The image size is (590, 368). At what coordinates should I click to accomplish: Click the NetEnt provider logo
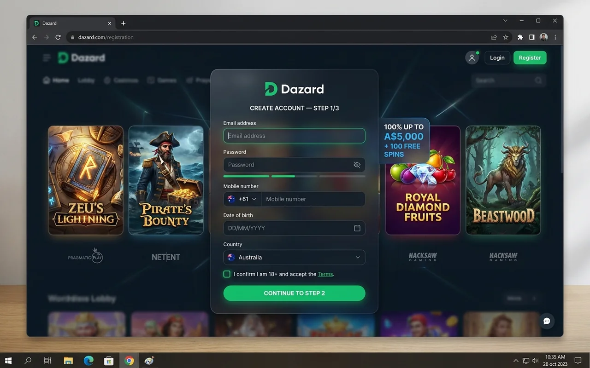tap(166, 257)
